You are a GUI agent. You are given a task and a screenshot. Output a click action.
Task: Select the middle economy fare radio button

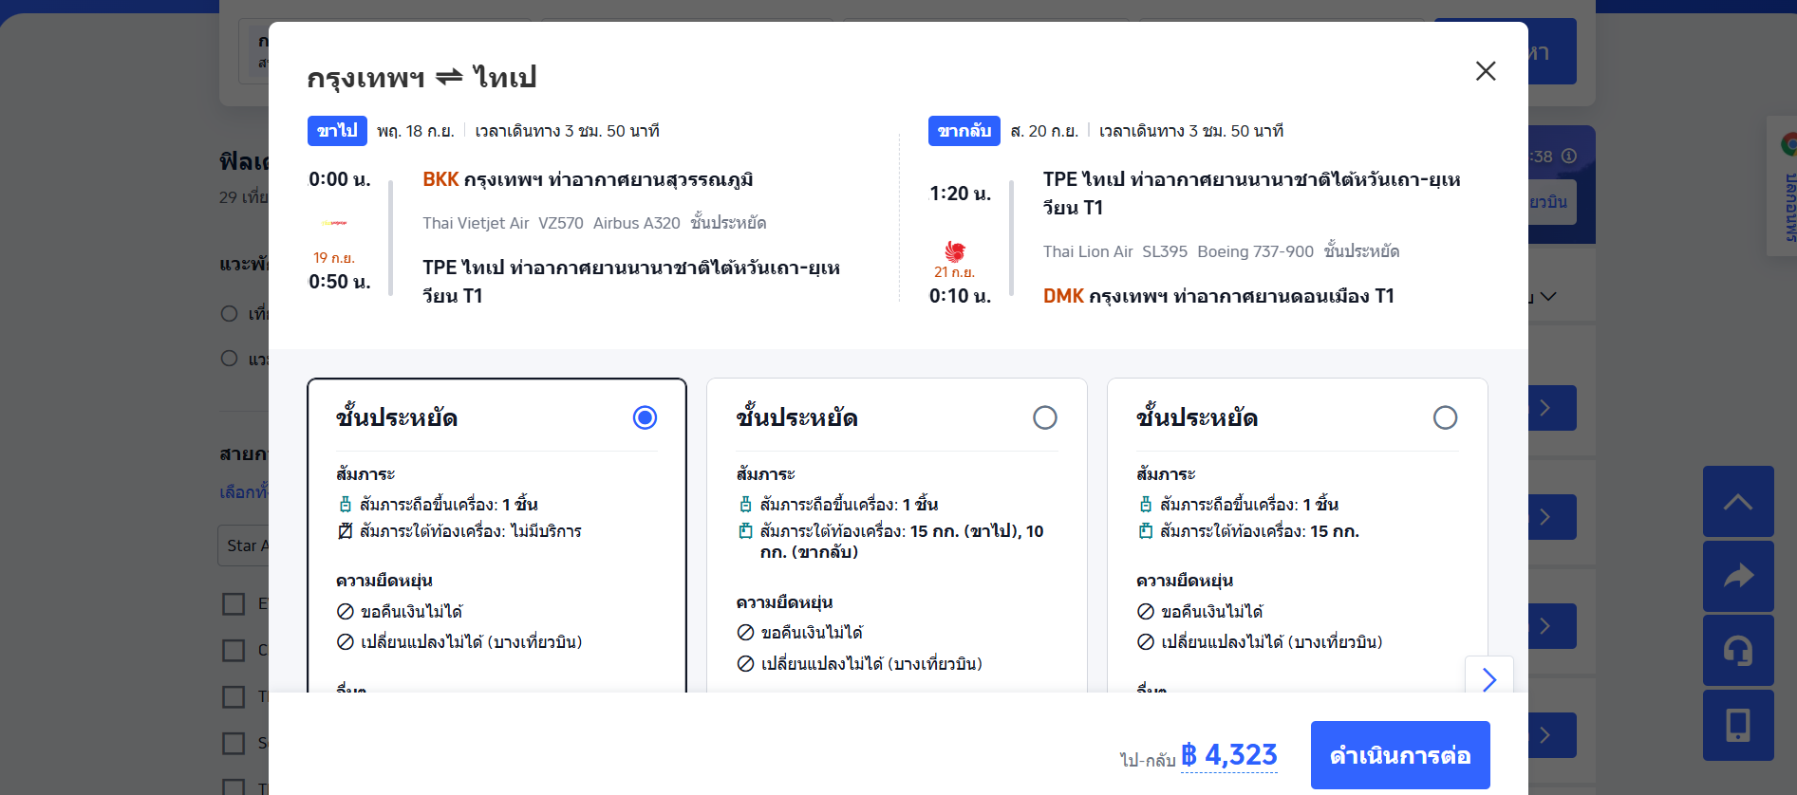1044,416
